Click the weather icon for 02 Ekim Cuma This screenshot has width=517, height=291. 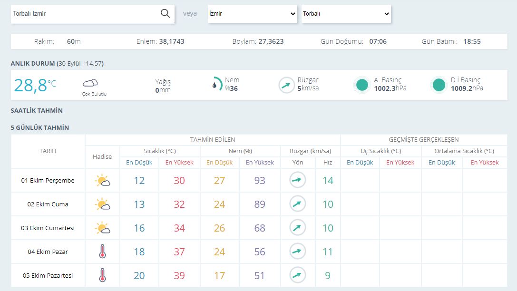(103, 204)
